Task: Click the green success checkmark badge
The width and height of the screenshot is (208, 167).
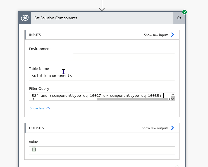Action: pos(184,12)
